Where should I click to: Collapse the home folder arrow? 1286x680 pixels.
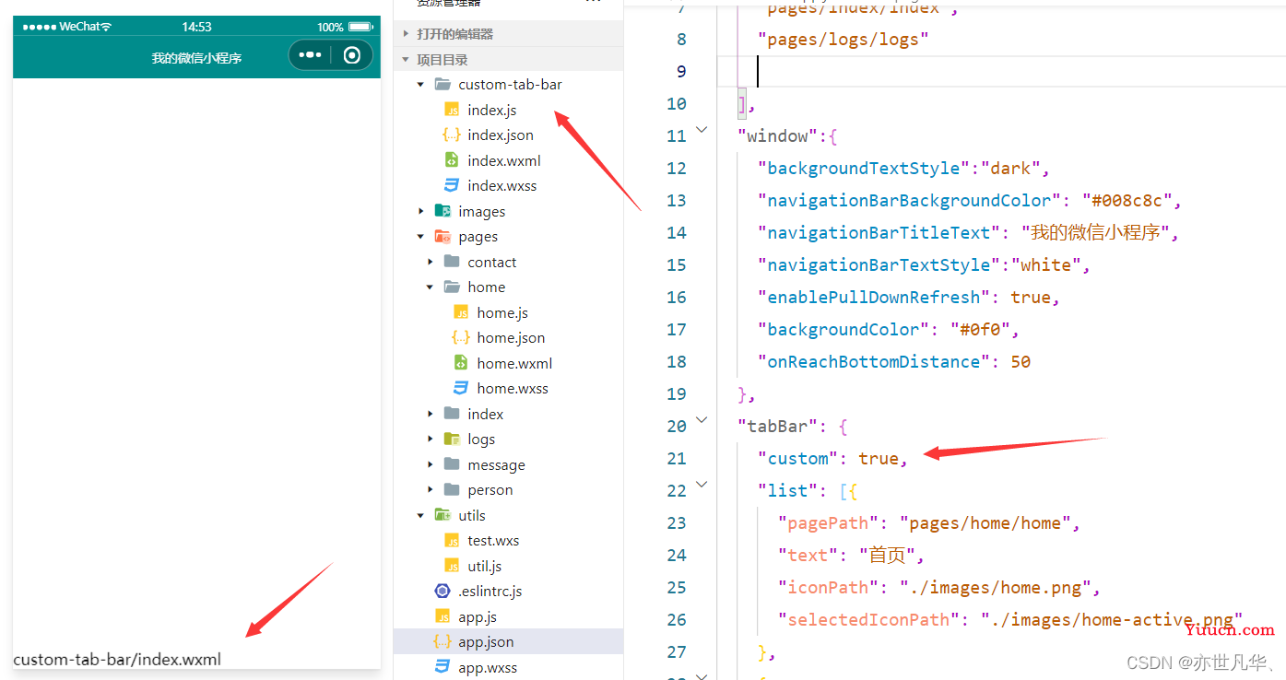431,287
